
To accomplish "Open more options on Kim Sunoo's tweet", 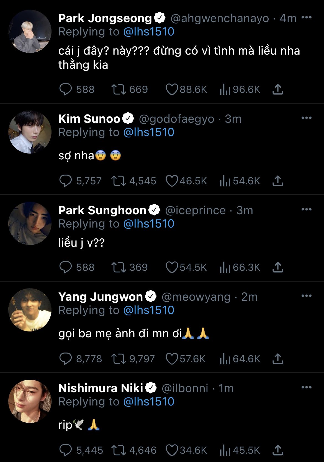I will 306,118.
